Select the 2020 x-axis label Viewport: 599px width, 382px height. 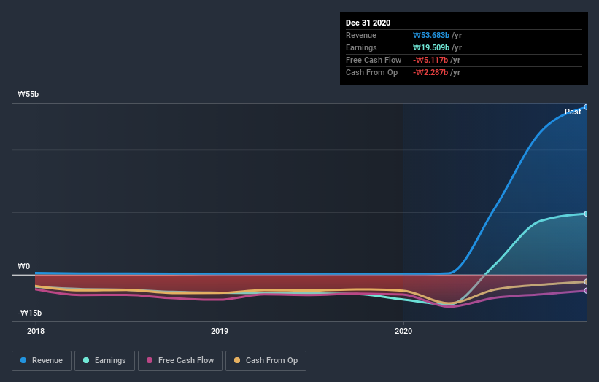coord(403,331)
